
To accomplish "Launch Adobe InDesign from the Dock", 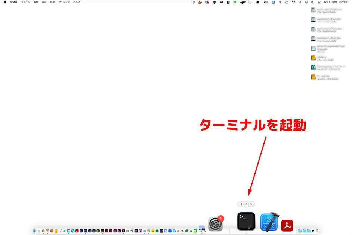I will coord(106,231).
